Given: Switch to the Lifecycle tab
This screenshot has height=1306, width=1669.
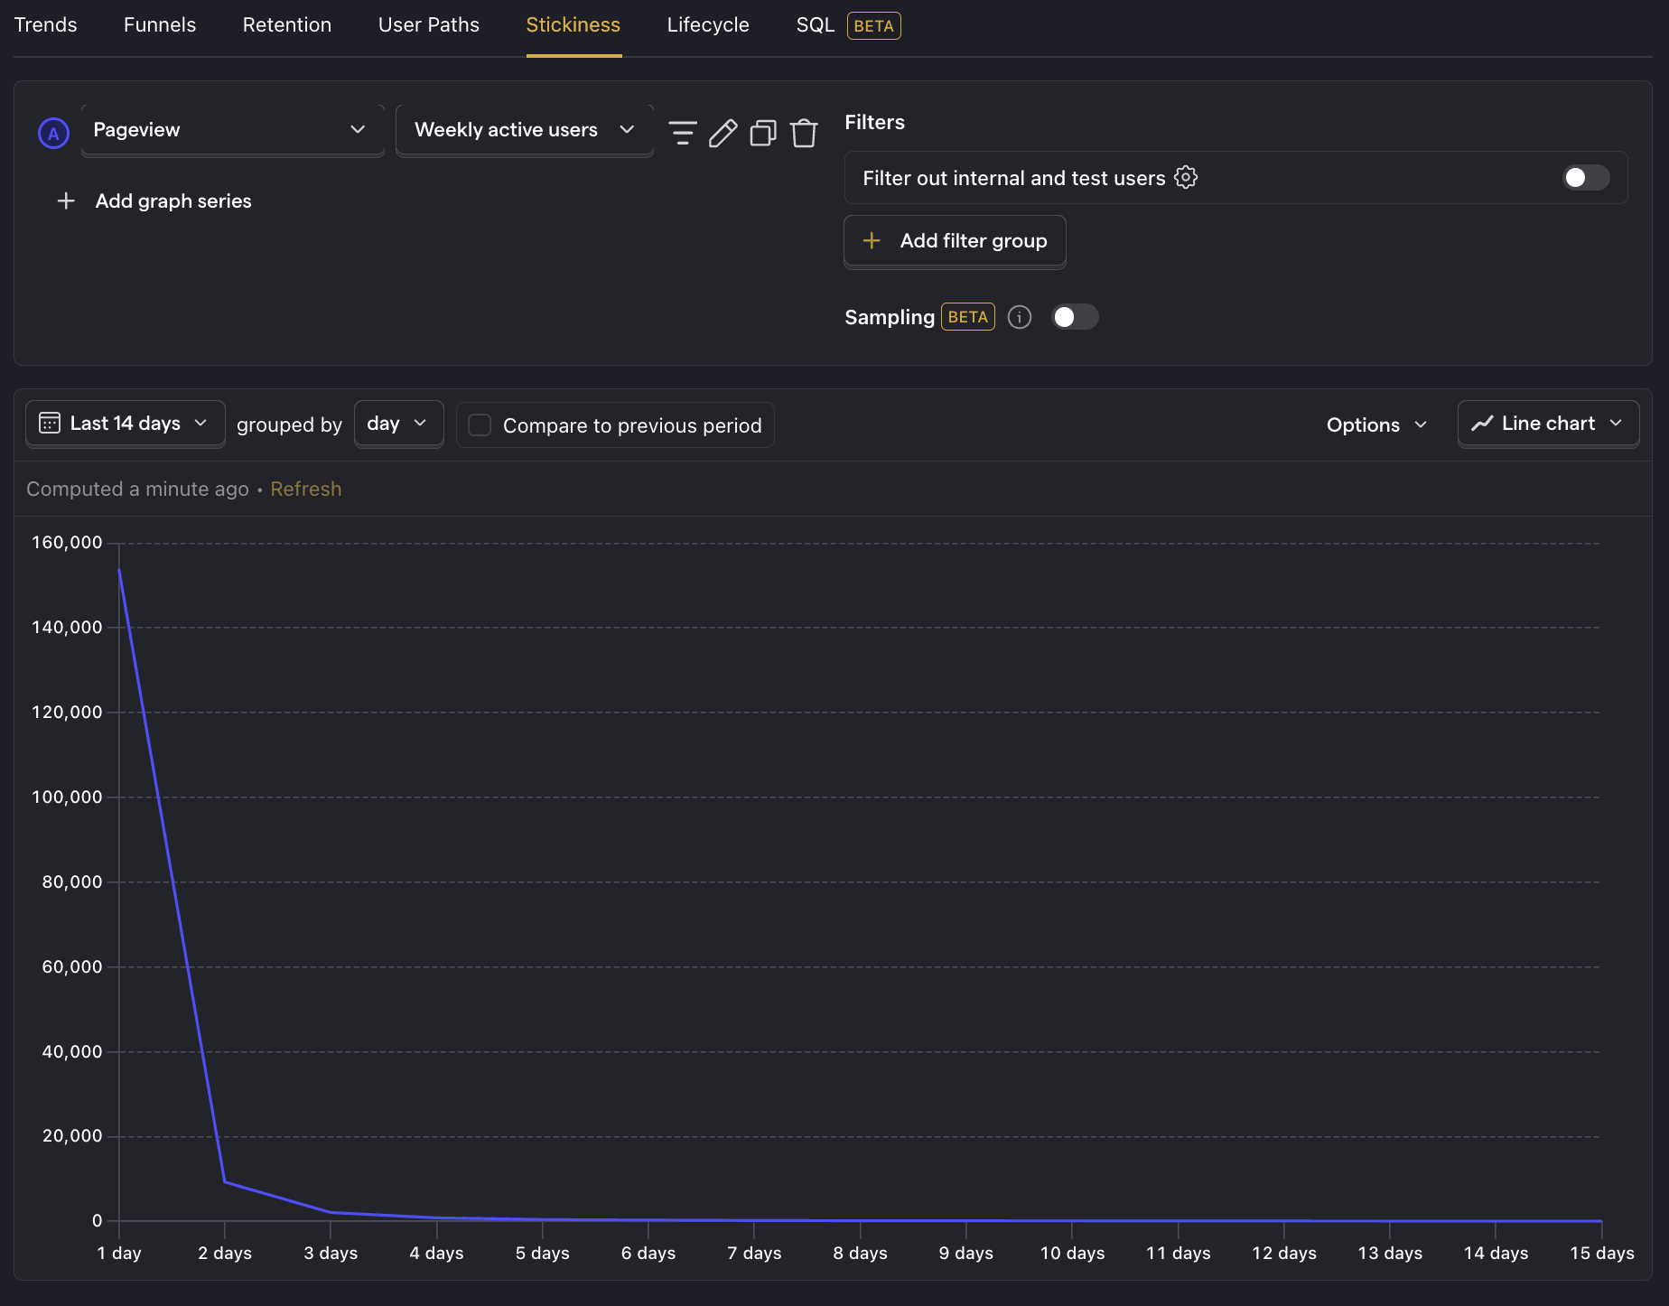Looking at the screenshot, I should [708, 25].
